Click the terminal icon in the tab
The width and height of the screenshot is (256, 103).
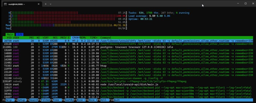(x=5, y=4)
